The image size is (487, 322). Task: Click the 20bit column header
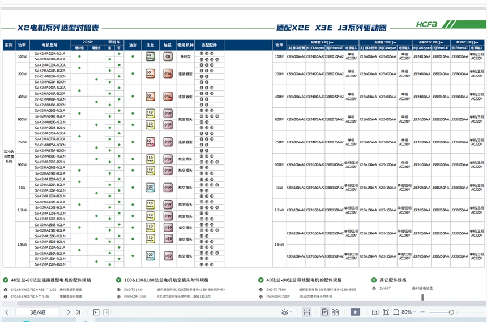(88, 42)
